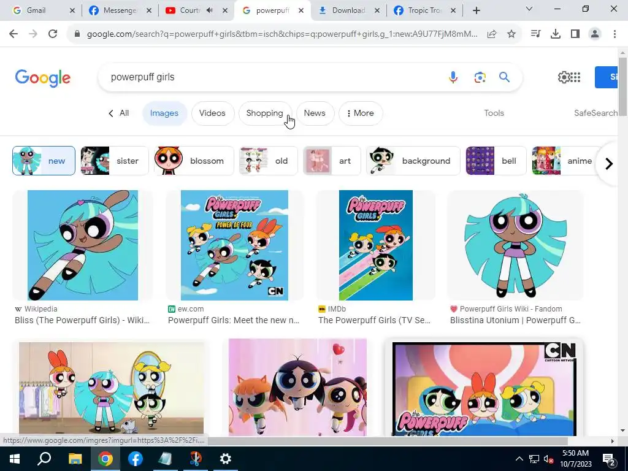Expand the More search filters menu
This screenshot has height=471, width=628.
click(x=361, y=113)
